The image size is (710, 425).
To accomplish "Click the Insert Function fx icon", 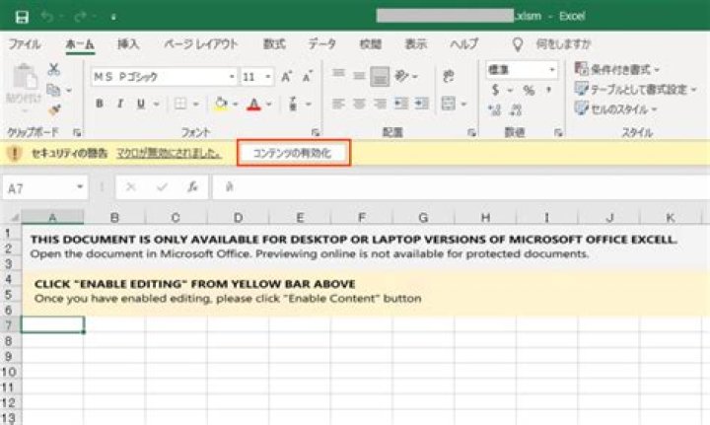I will (192, 187).
